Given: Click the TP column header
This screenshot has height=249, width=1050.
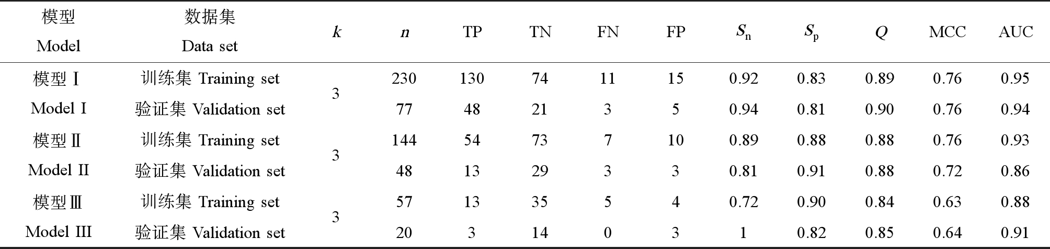Looking at the screenshot, I should [472, 32].
